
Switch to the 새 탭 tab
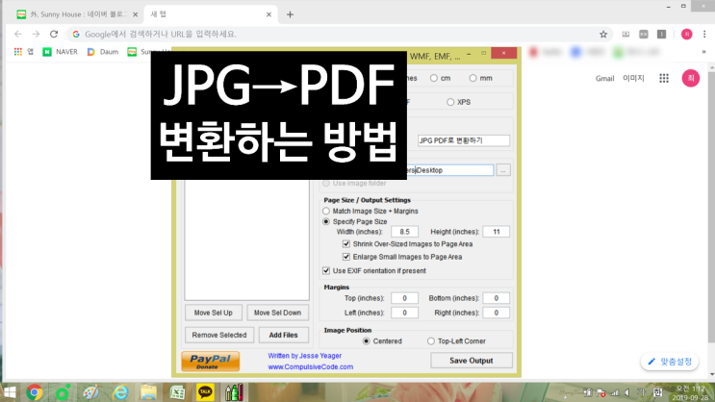211,14
